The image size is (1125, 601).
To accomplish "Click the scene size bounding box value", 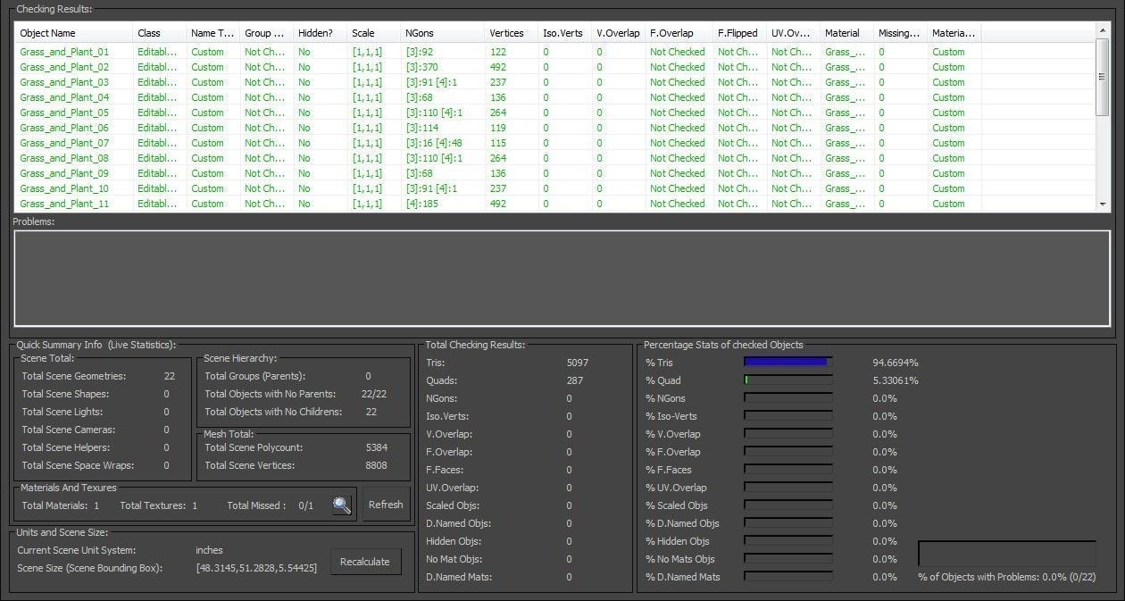I will 256,568.
